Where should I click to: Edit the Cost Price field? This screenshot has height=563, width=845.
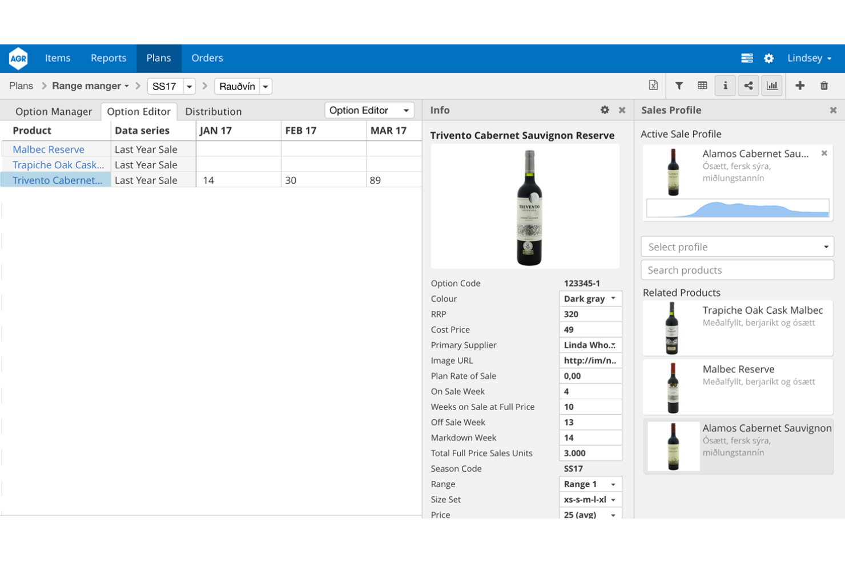(x=590, y=329)
